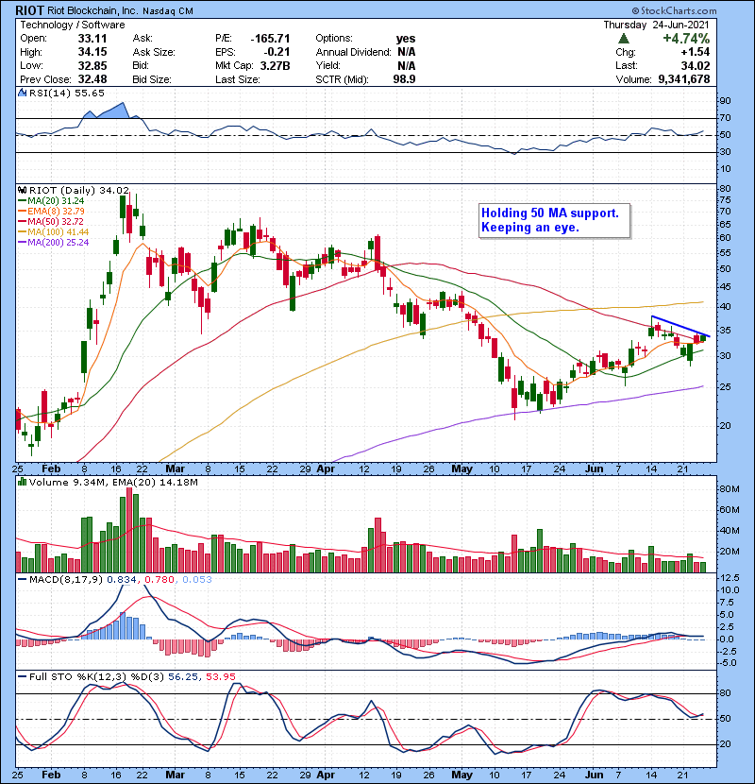The width and height of the screenshot is (755, 784).
Task: Click the Bid Size label
Action: pos(152,79)
